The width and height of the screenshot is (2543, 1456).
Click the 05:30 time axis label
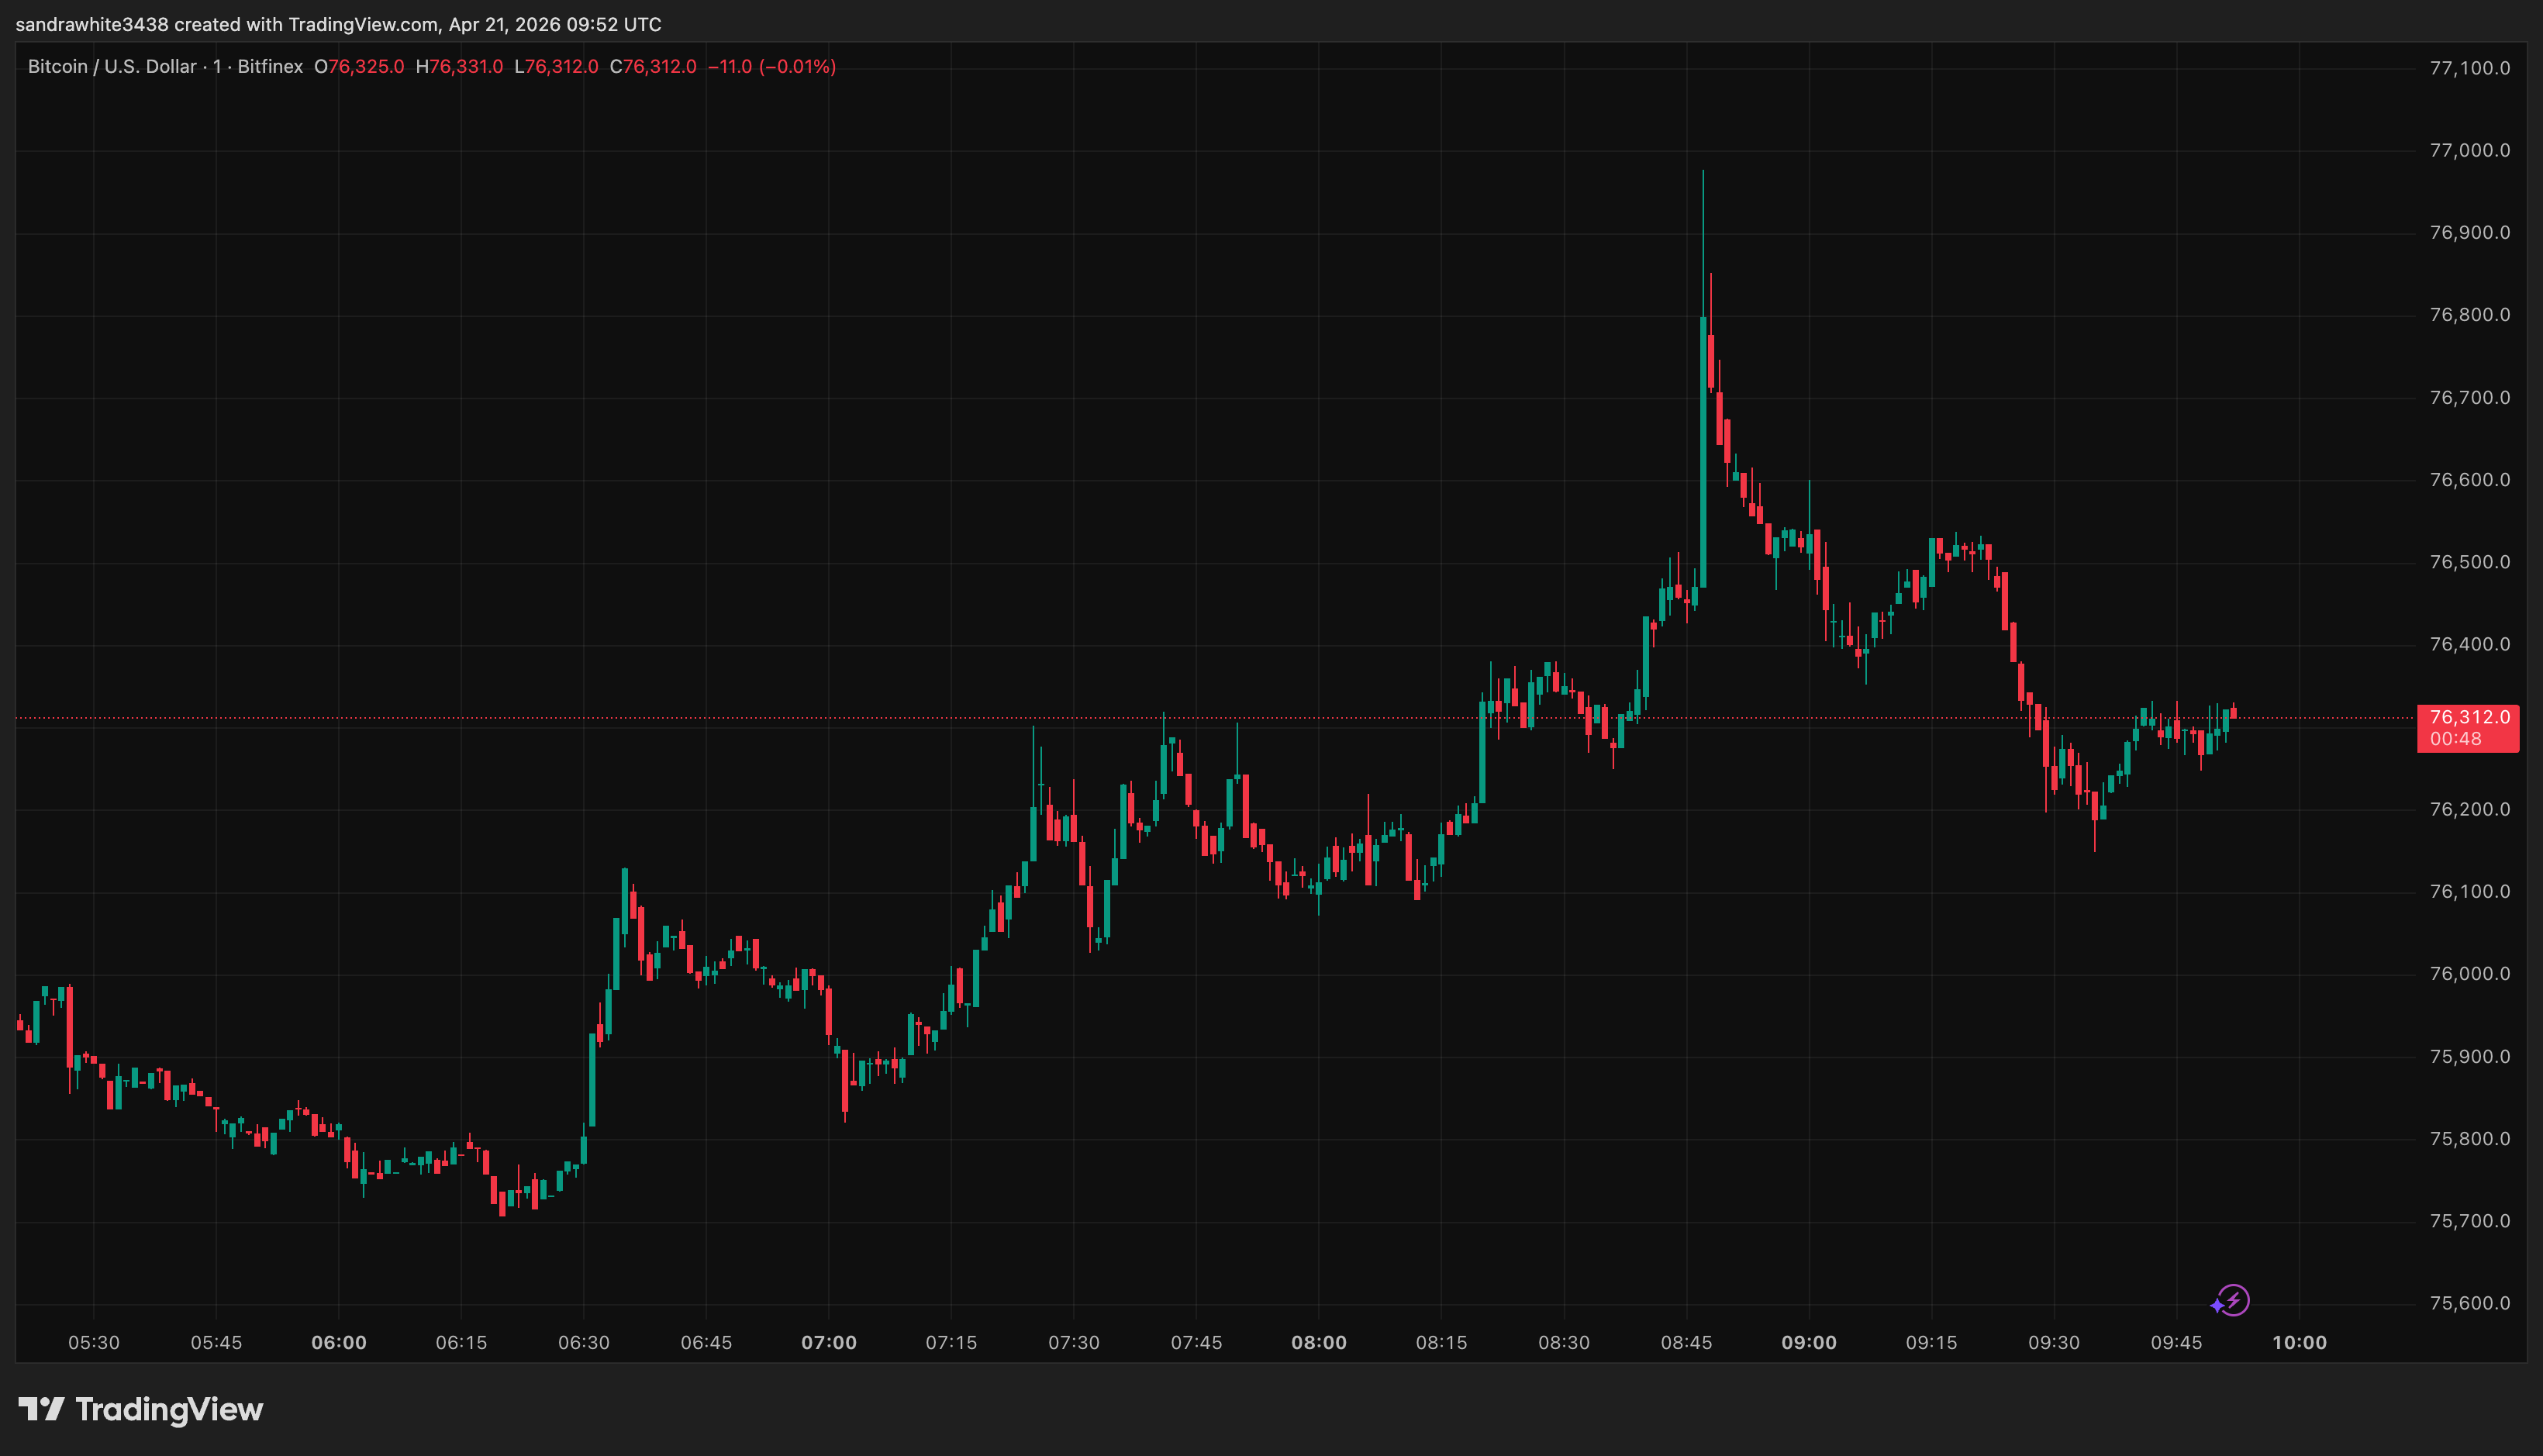click(93, 1343)
